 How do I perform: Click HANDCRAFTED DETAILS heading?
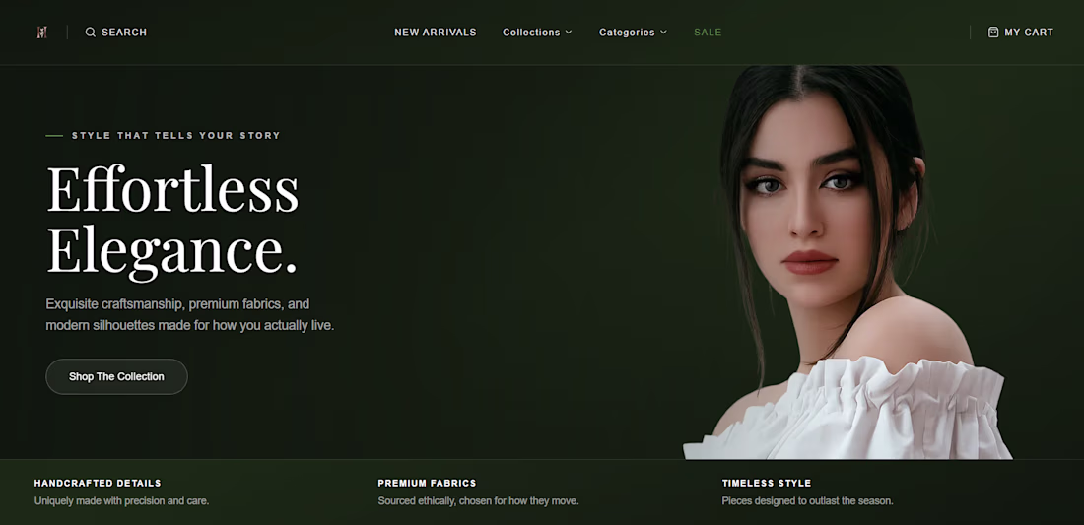tap(98, 483)
